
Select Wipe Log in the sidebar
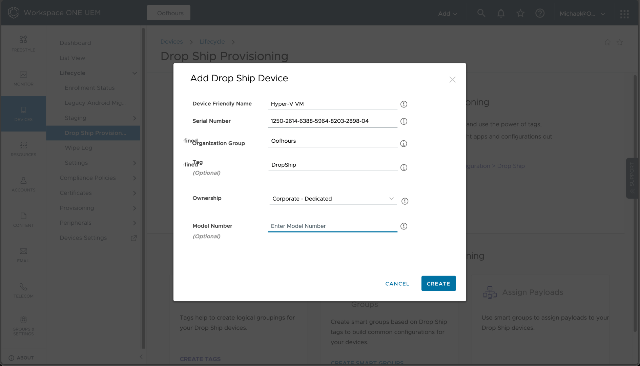click(x=78, y=148)
